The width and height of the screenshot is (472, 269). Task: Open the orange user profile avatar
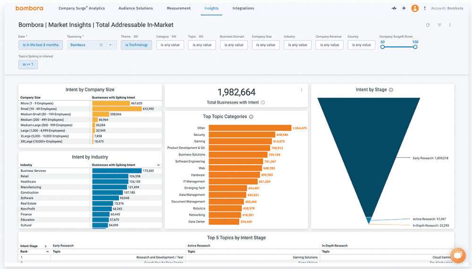(415, 8)
